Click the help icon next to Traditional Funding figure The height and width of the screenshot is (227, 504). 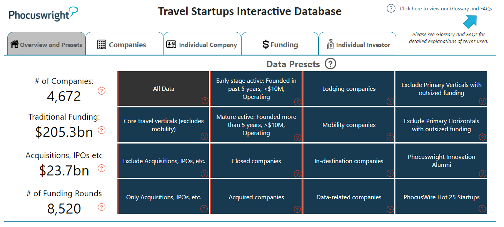click(x=102, y=130)
